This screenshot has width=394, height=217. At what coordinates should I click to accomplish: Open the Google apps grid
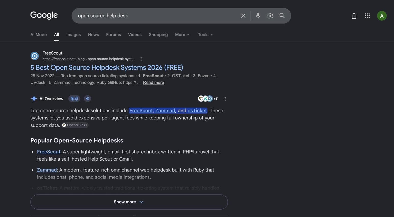(367, 16)
